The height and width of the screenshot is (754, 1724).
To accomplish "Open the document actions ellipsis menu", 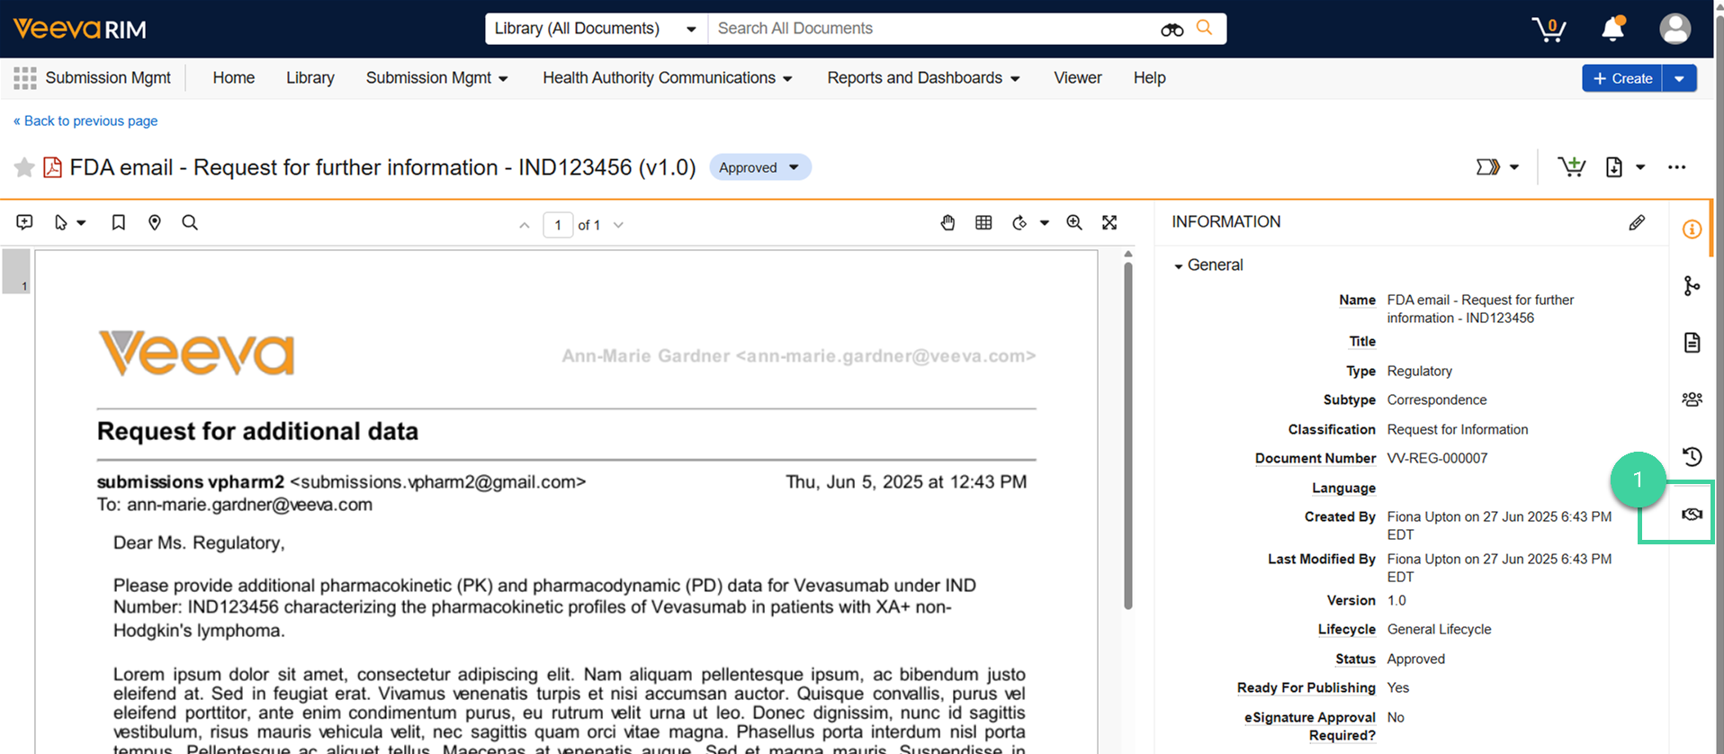I will tap(1676, 167).
